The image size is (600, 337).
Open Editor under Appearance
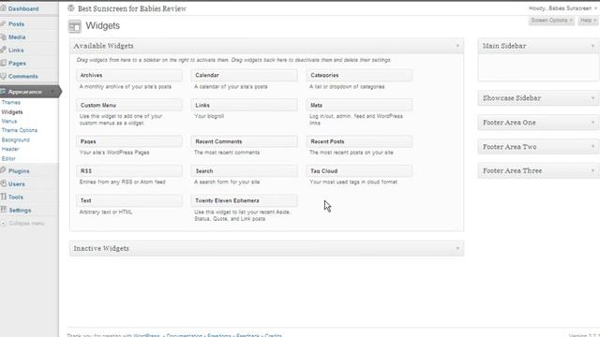(8, 158)
